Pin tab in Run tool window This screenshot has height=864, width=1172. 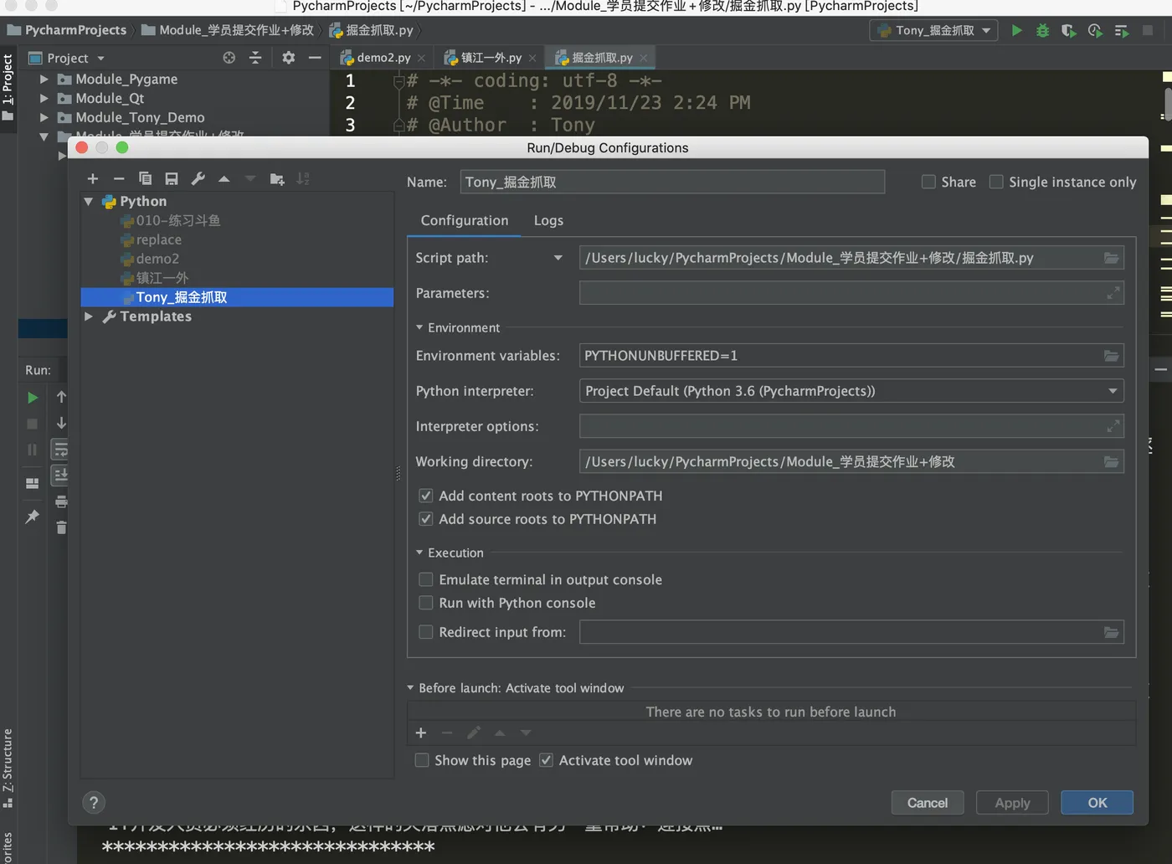point(32,517)
